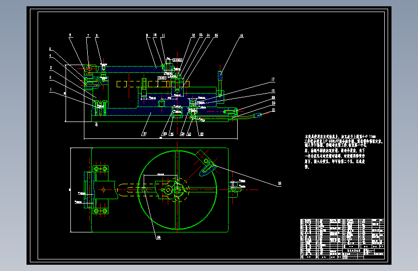Select part balloon number 17
The height and width of the screenshot is (271, 418).
pos(273,80)
